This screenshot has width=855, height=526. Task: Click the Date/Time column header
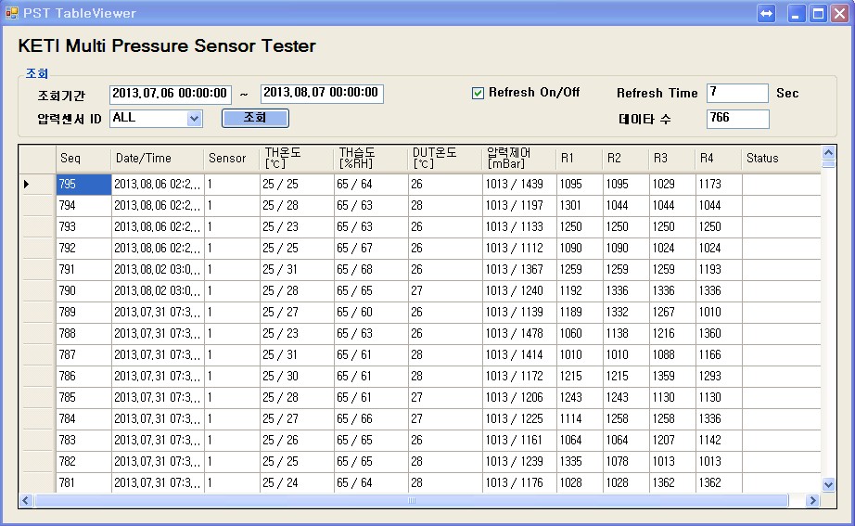pos(158,159)
